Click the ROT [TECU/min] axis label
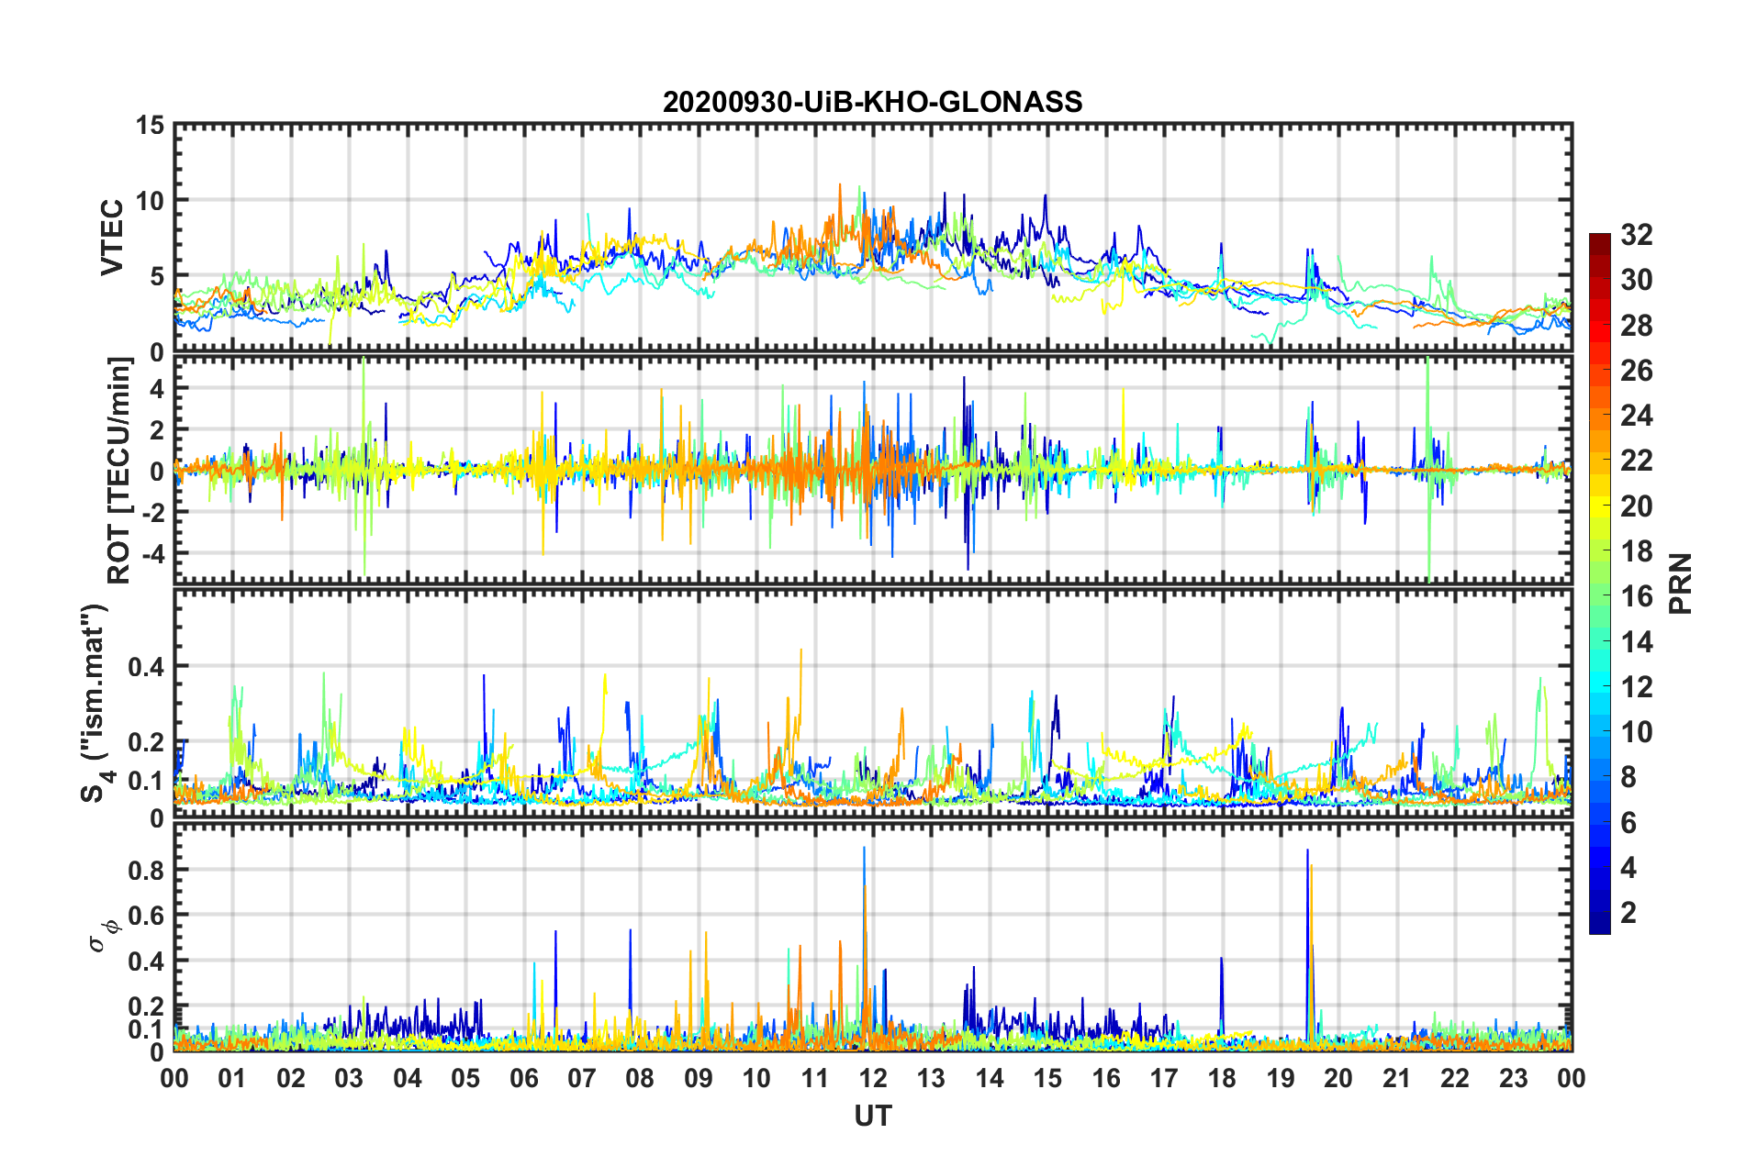The width and height of the screenshot is (1746, 1167). click(x=119, y=471)
